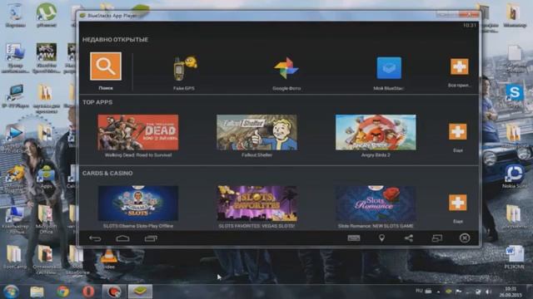Select the Microsoft Office desktop folder

click(x=46, y=219)
